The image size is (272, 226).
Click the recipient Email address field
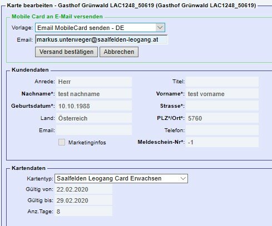pos(101,39)
